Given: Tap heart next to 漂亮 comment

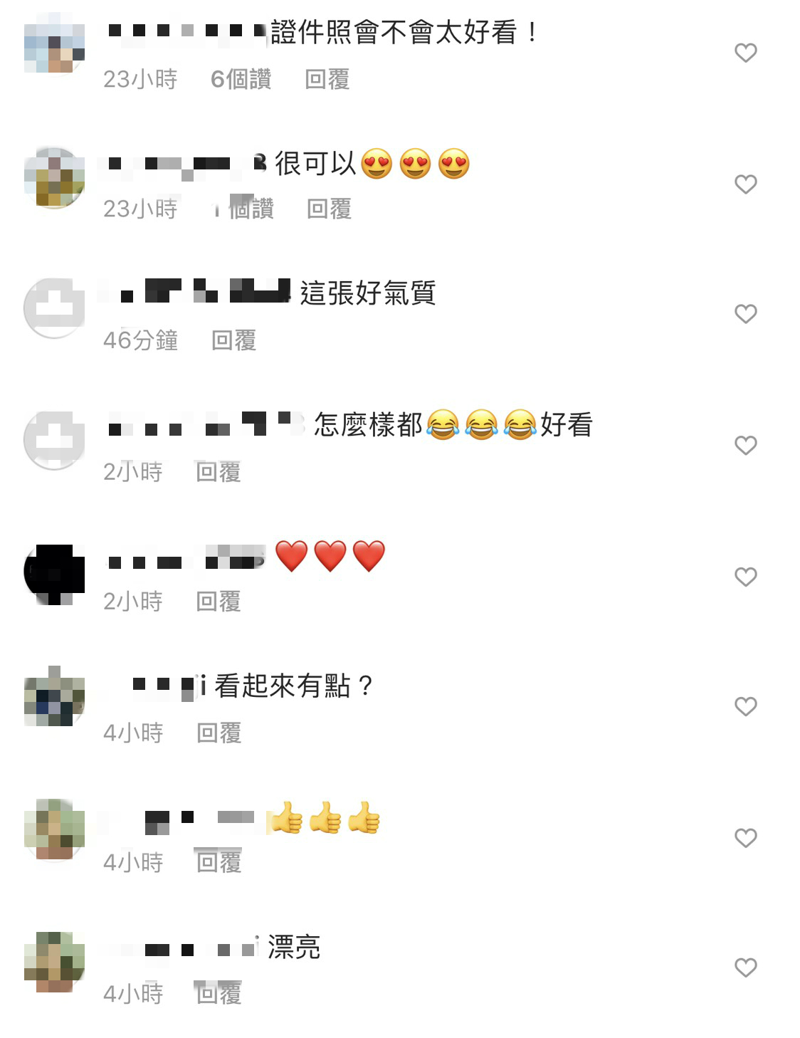Looking at the screenshot, I should (x=745, y=968).
